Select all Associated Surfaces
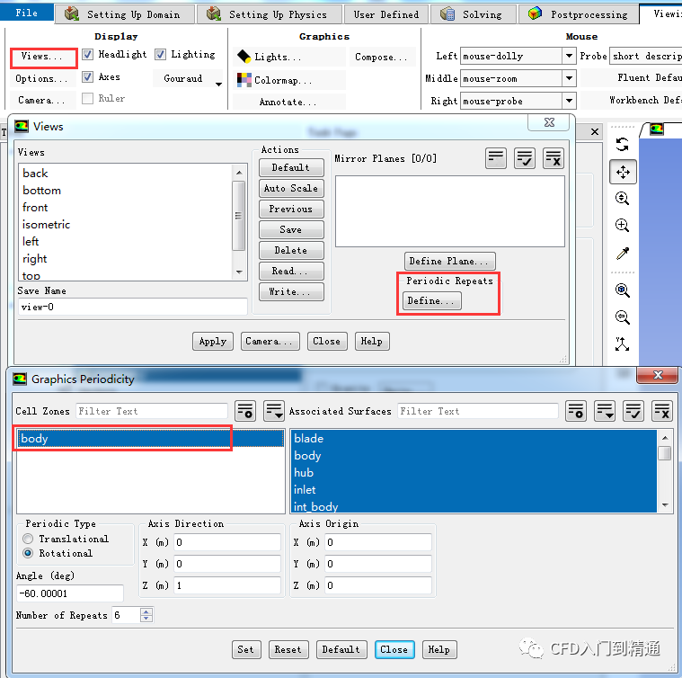Viewport: 682px width, 678px height. [x=633, y=411]
